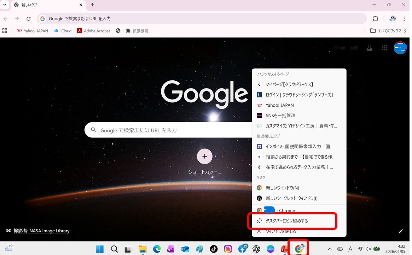Open Chrome's three-dot menu
This screenshot has width=412, height=255.
click(404, 19)
